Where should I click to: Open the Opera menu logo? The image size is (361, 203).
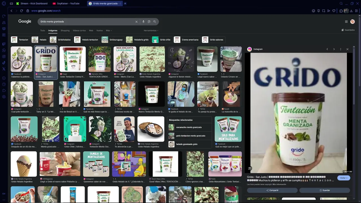[4, 4]
